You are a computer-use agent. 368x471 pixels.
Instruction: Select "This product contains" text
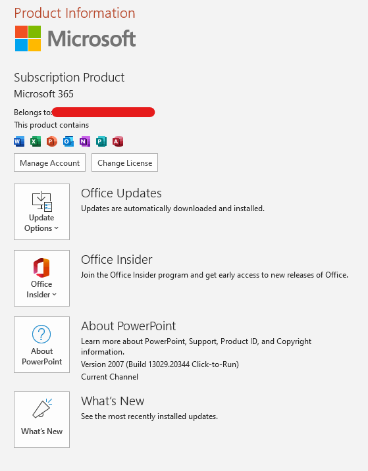click(x=51, y=125)
